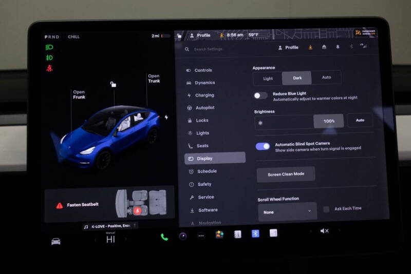Click the car icon in the bottom bar
Viewport: 411px width, 274px height.
pos(56,241)
